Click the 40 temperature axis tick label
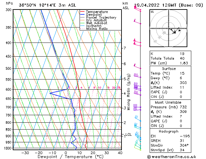Screen dimensions: 206x159 (120, 153)
